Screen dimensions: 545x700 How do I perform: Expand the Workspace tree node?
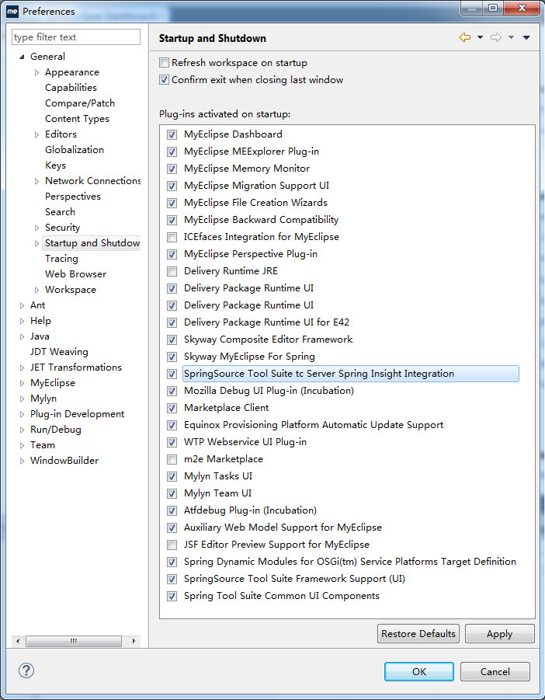click(36, 290)
